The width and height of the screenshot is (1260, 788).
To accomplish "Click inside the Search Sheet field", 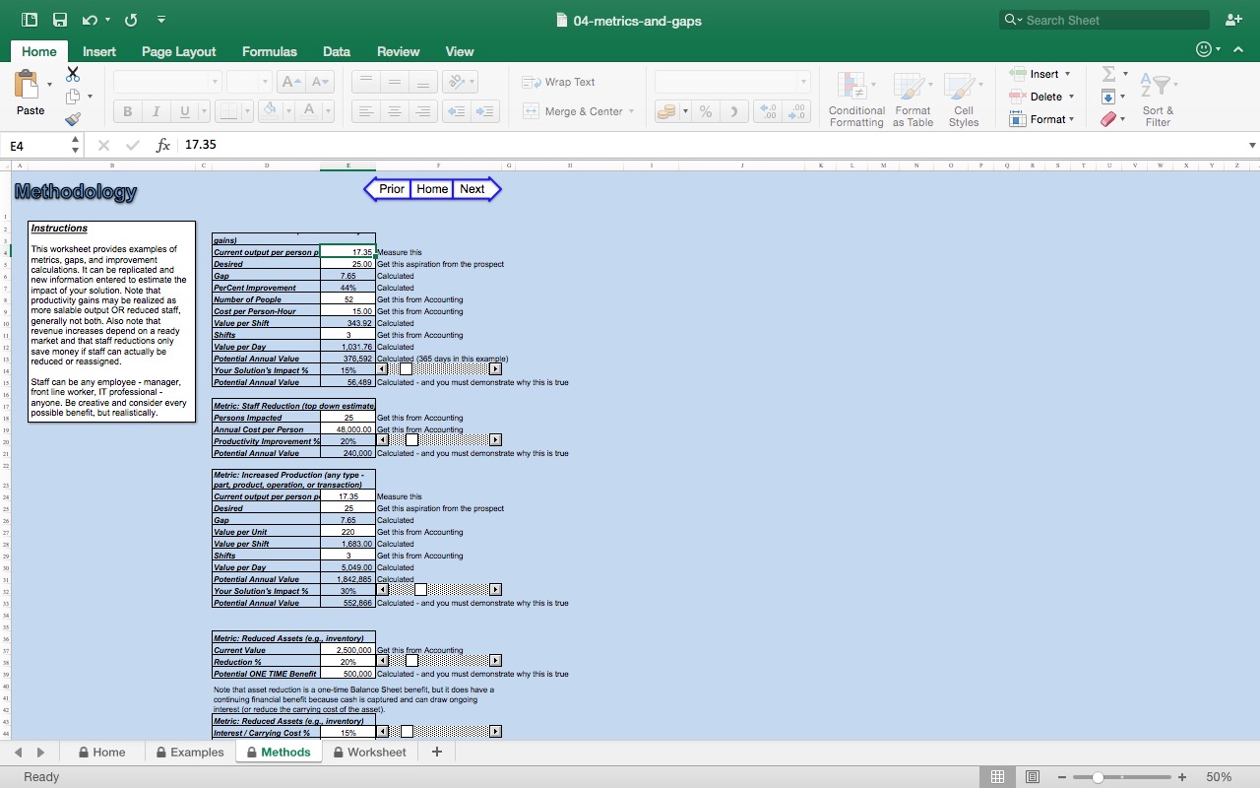I will (x=1102, y=20).
